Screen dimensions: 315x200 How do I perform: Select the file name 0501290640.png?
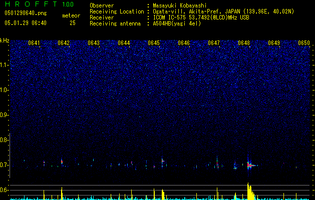pyautogui.click(x=26, y=13)
